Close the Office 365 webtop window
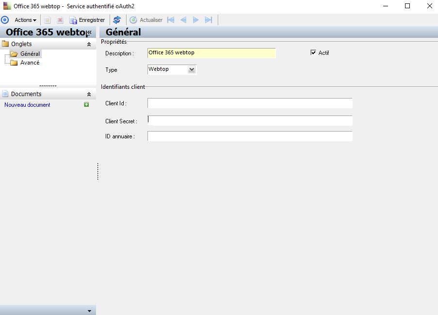This screenshot has height=315, width=438. tap(430, 6)
